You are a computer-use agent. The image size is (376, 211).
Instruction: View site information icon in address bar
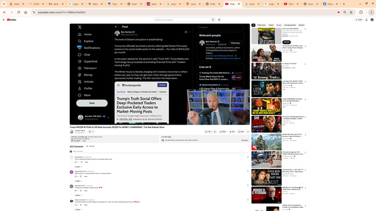tap(34, 12)
